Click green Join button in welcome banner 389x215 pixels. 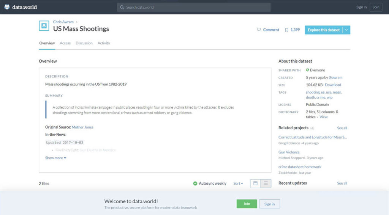coord(247,204)
